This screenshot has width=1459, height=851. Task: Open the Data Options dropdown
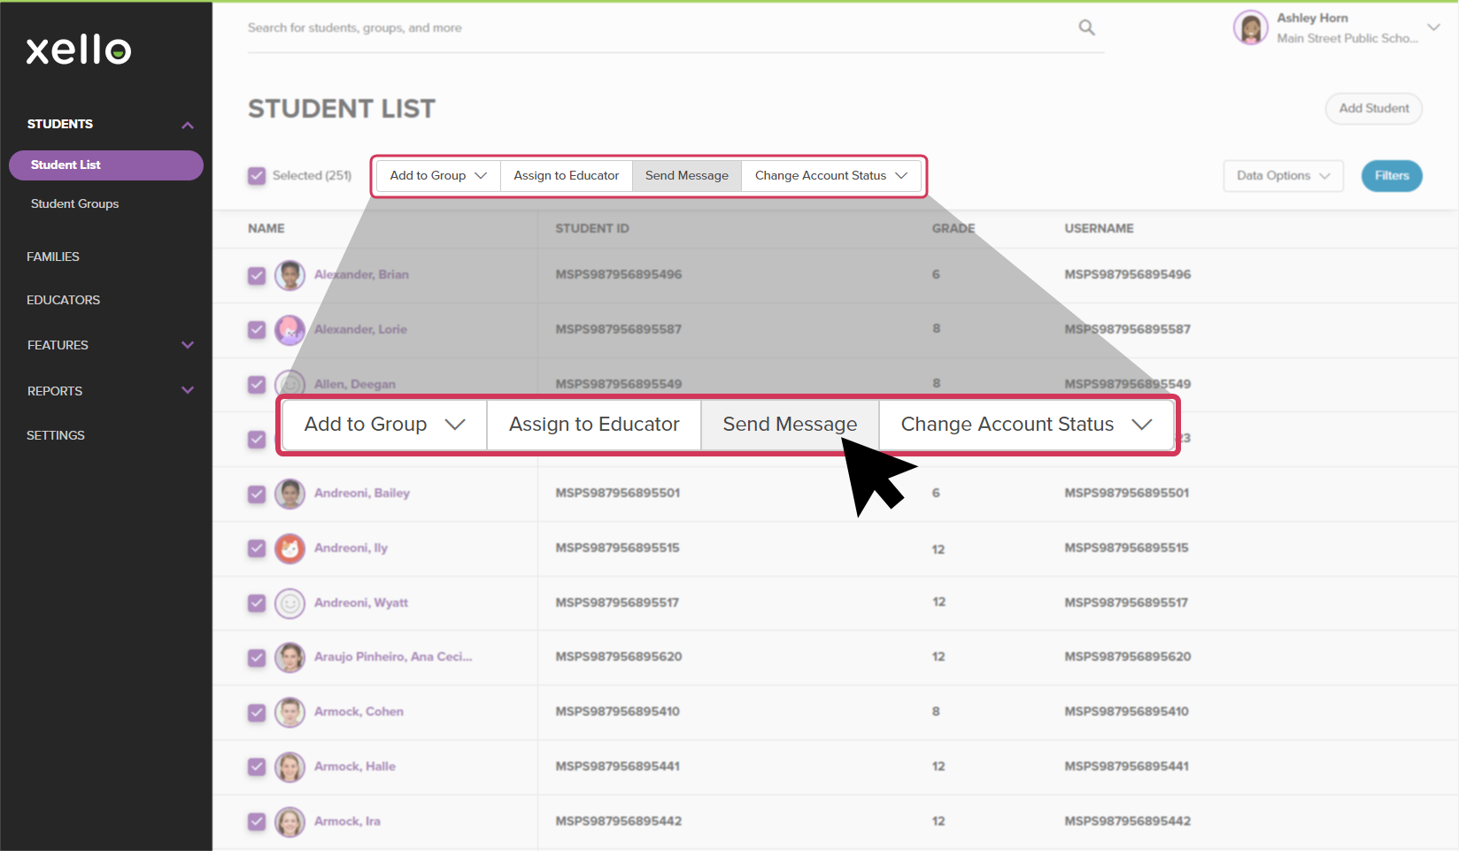(1283, 176)
